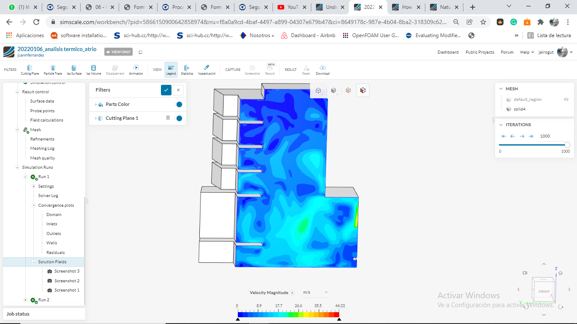Delete Cutting Plane 1 with trash icon

coord(168,118)
